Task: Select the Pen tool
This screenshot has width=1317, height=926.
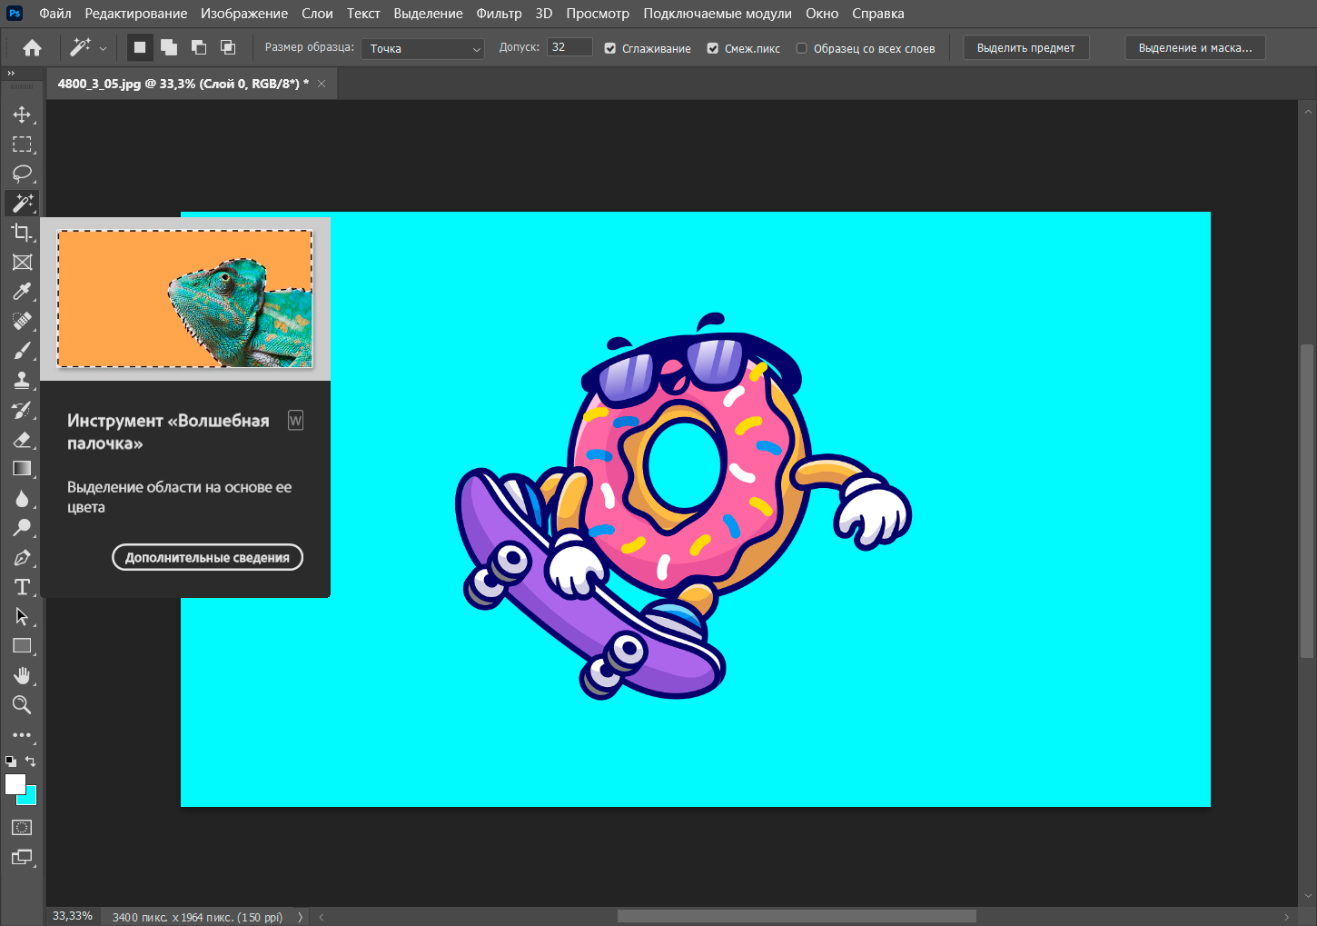Action: (x=22, y=557)
